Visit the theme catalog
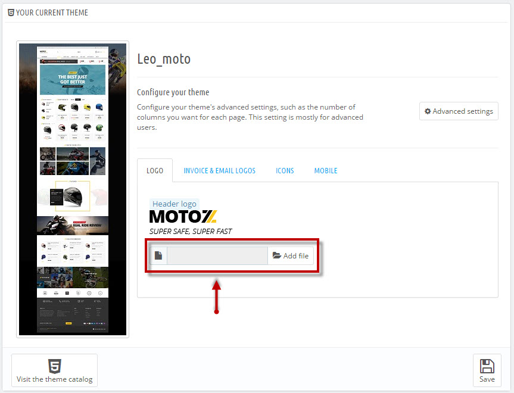This screenshot has height=393, width=514. 54,370
